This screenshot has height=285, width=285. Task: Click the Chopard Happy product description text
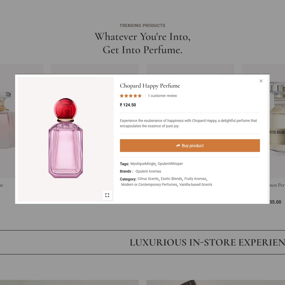coord(188,123)
